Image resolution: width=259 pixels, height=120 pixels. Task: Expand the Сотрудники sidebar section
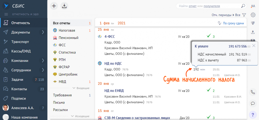click(43, 70)
